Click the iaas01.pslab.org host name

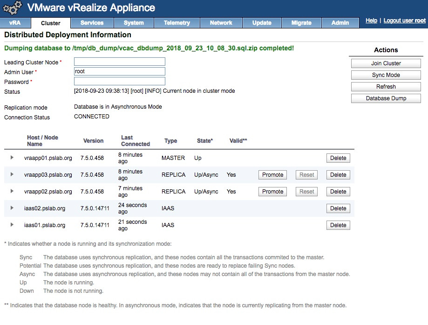pos(45,225)
